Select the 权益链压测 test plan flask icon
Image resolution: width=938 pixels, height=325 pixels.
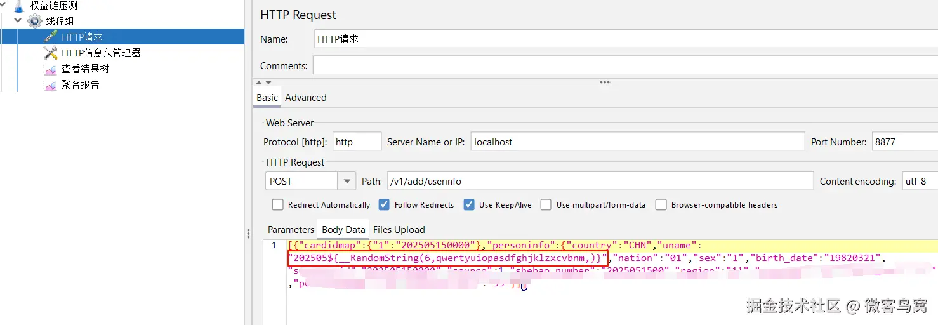pos(20,6)
